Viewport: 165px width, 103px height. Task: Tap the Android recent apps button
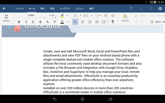pos(110,99)
